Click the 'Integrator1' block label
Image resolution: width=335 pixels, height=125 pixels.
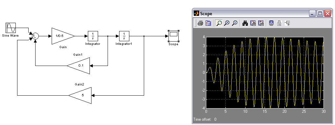(124, 44)
